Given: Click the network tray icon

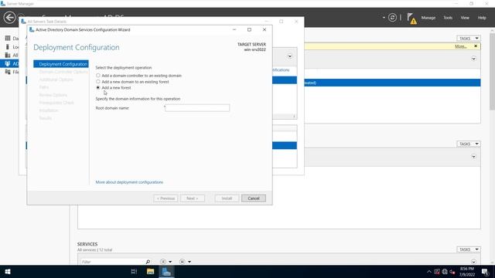Looking at the screenshot, I should [445, 272].
